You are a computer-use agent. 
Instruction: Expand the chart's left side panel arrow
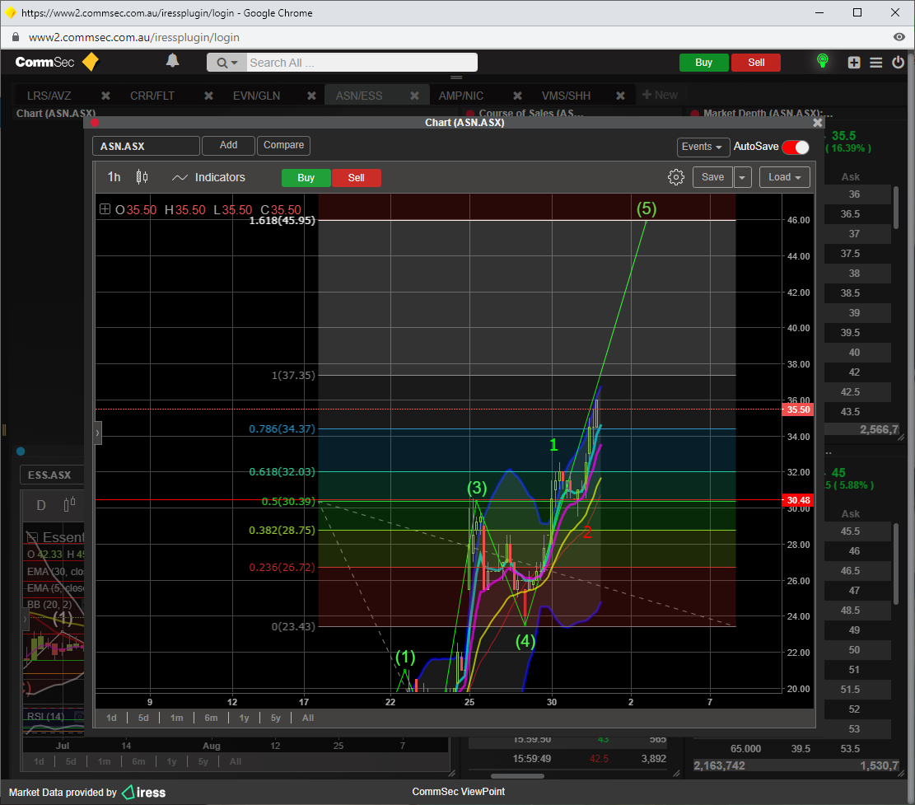[x=97, y=432]
